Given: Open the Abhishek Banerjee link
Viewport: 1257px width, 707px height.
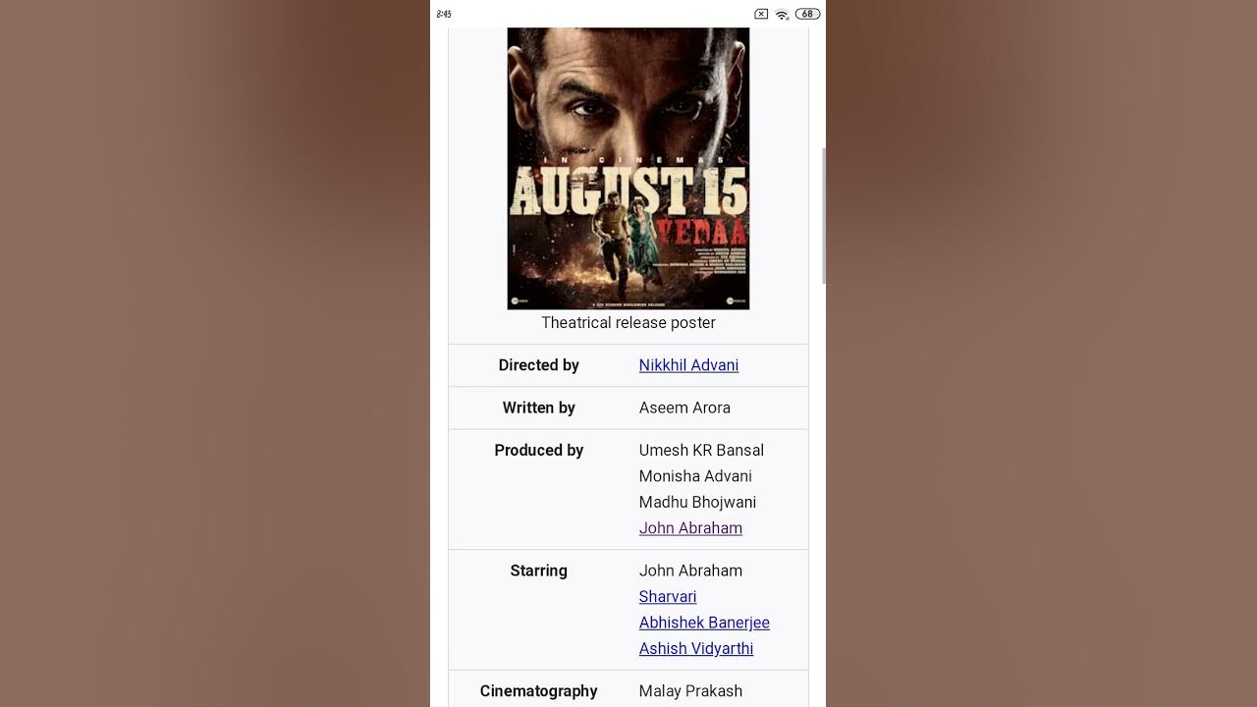Looking at the screenshot, I should coord(704,623).
